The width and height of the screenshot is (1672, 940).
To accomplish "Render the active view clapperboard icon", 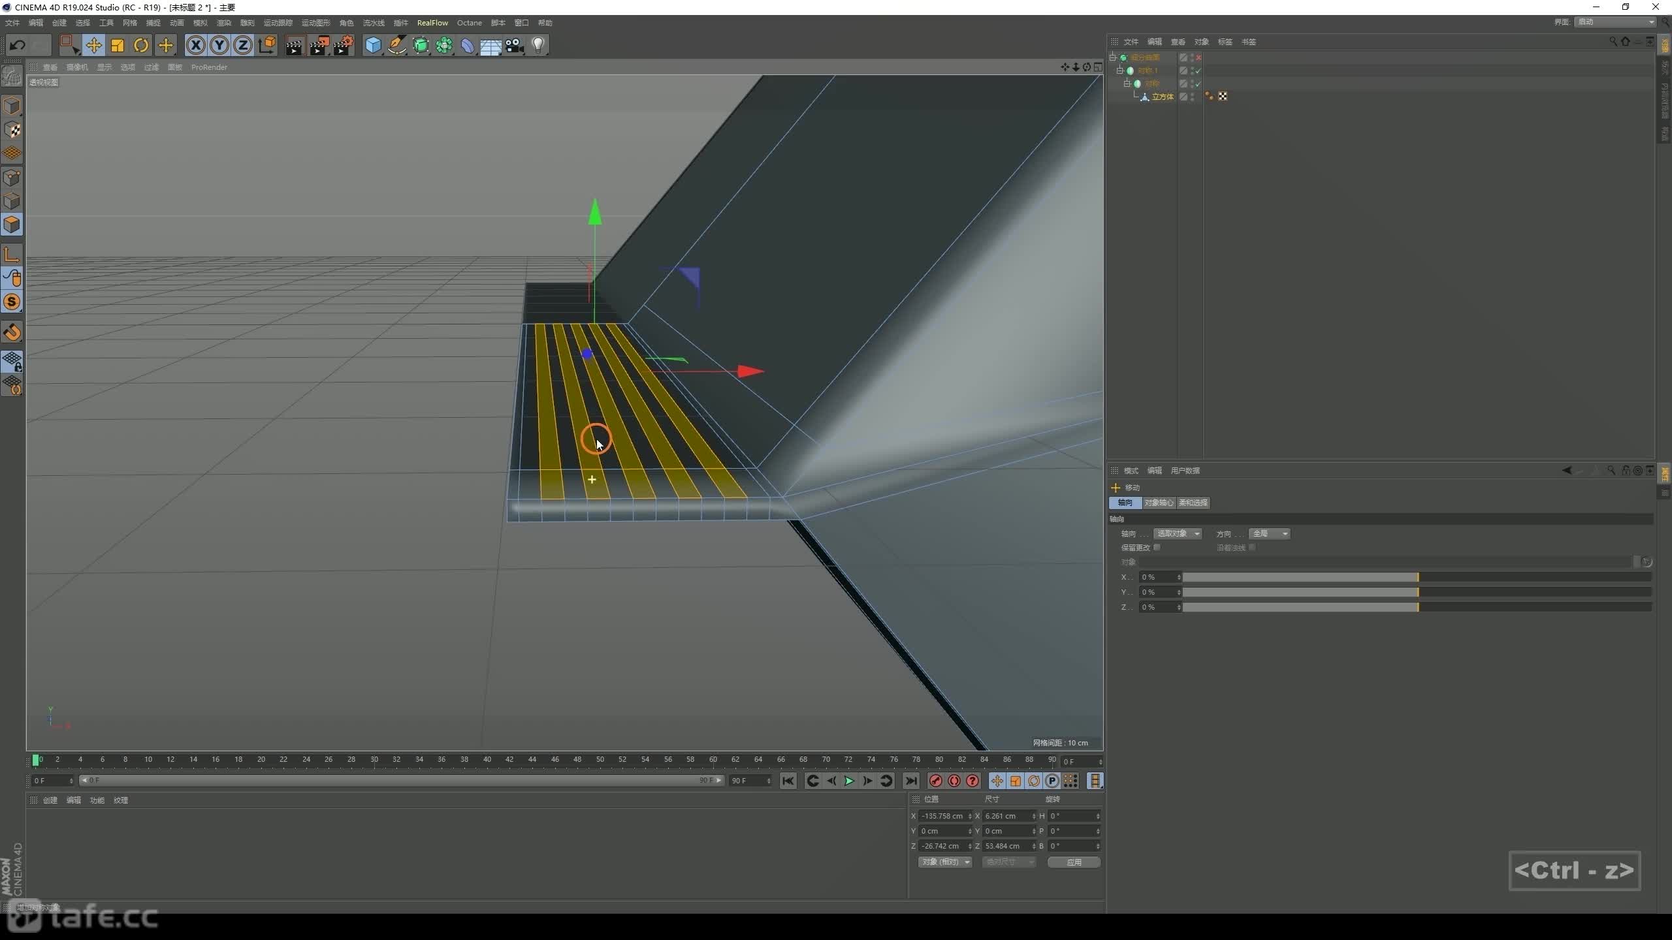I will pyautogui.click(x=295, y=45).
